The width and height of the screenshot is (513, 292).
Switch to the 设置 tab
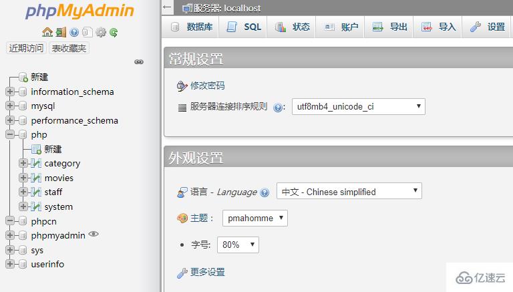pos(486,27)
